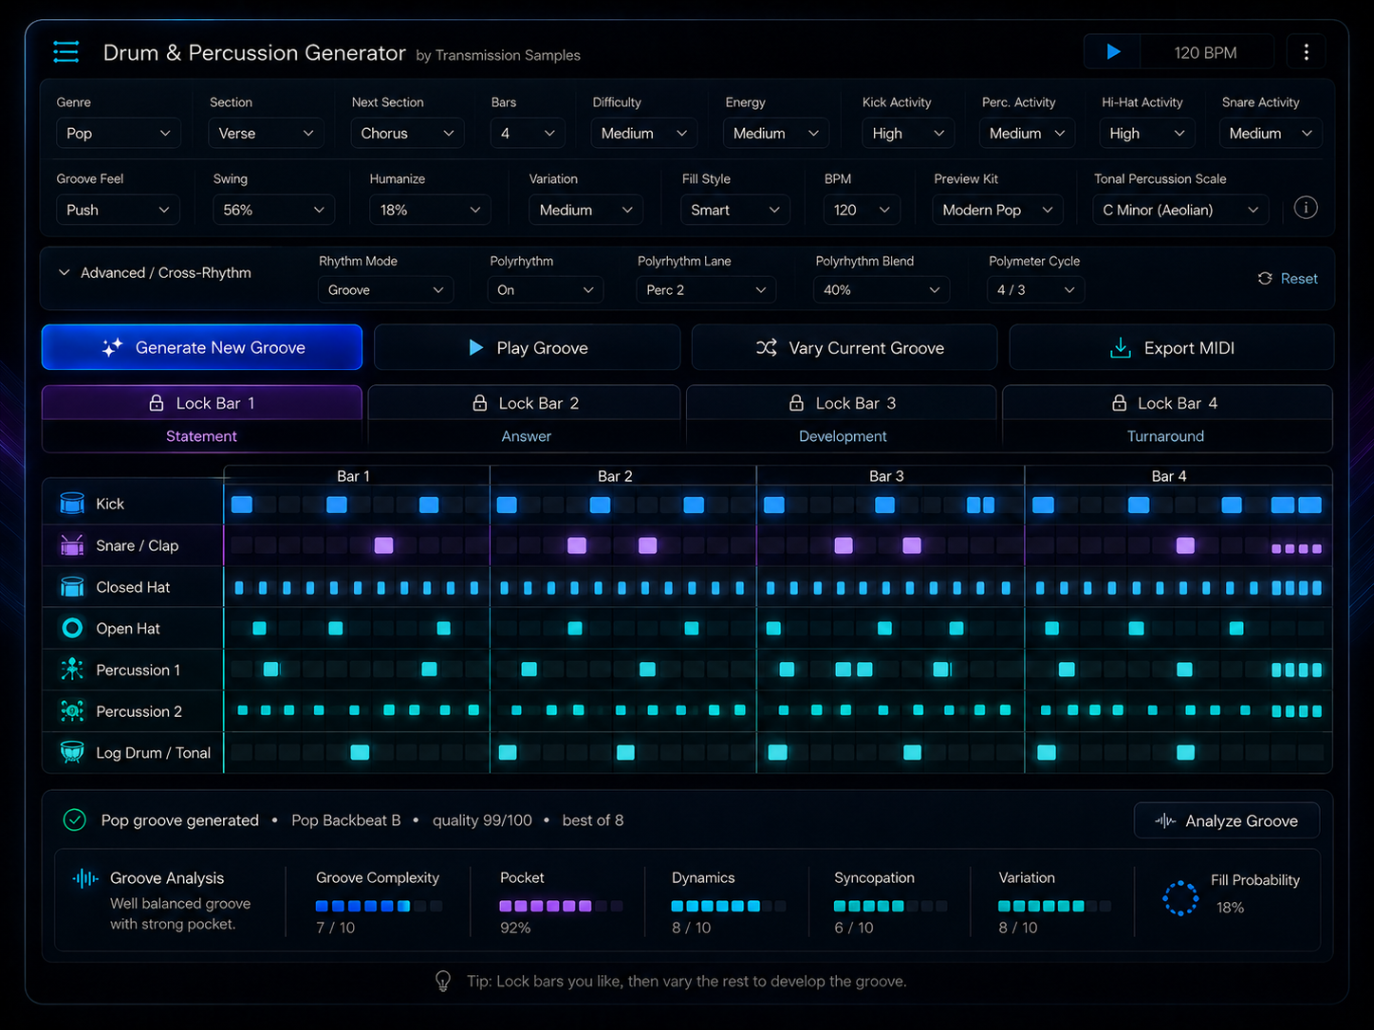The width and height of the screenshot is (1374, 1030).
Task: Click the lock icon on Lock Bar 1
Action: 157,403
